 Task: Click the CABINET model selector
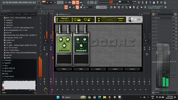[121, 19]
